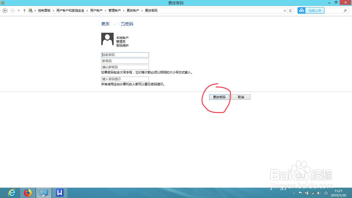This screenshot has width=352, height=198.
Task: Focus the 当前密码 input field
Action: click(x=125, y=55)
